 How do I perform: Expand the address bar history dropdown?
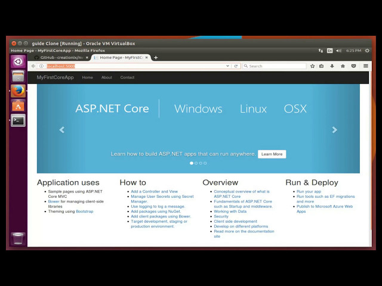click(x=227, y=66)
